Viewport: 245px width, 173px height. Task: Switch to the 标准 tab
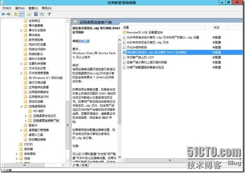coord(85,165)
